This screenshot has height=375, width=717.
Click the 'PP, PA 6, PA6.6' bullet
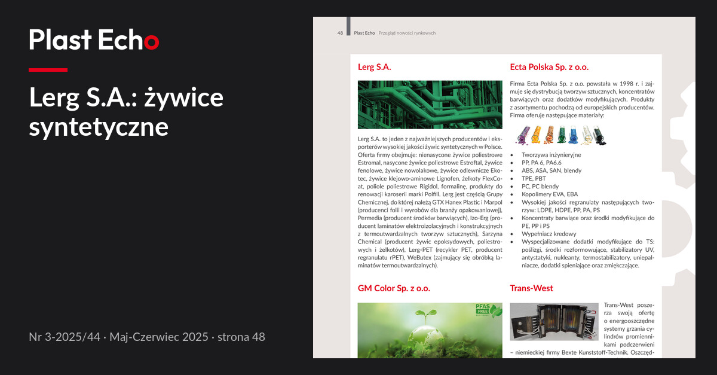pos(541,163)
